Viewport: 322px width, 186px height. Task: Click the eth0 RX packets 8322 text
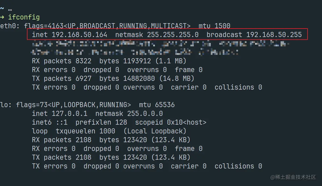[x=62, y=61]
